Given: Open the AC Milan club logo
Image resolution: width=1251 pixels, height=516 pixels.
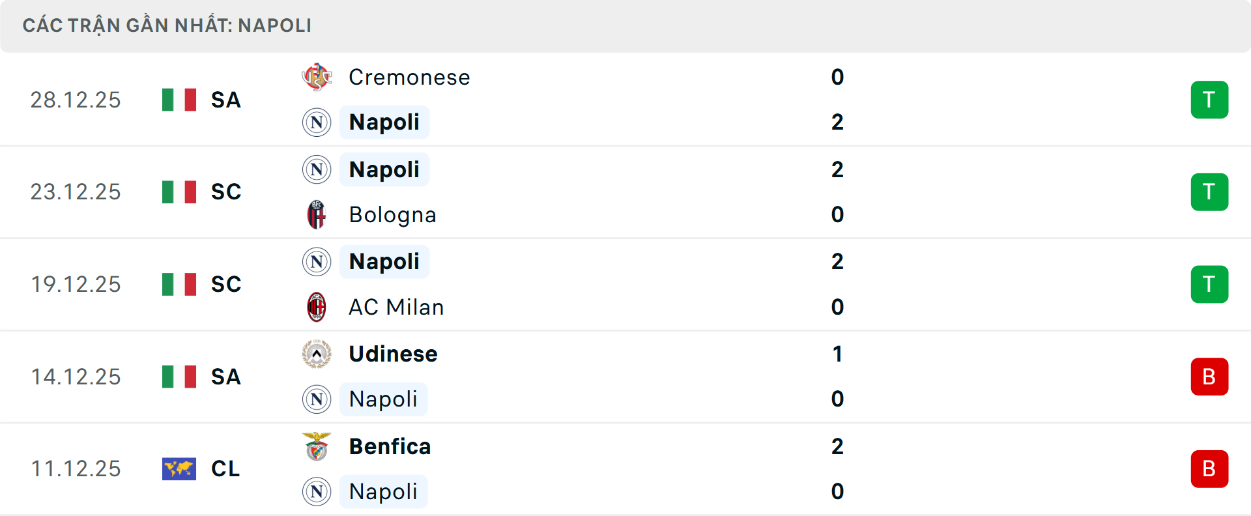Looking at the screenshot, I should (x=317, y=307).
